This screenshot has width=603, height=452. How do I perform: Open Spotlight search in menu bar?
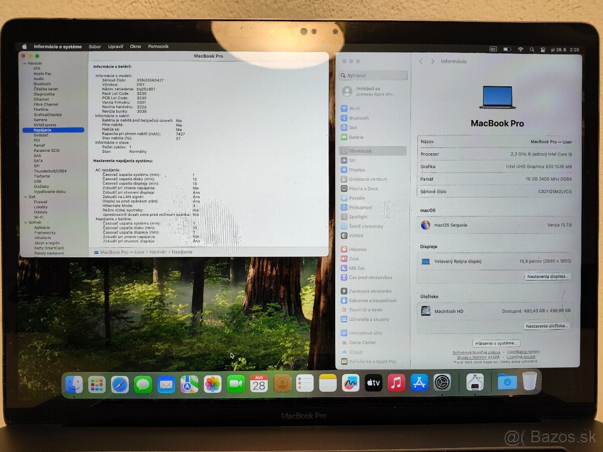pyautogui.click(x=532, y=50)
